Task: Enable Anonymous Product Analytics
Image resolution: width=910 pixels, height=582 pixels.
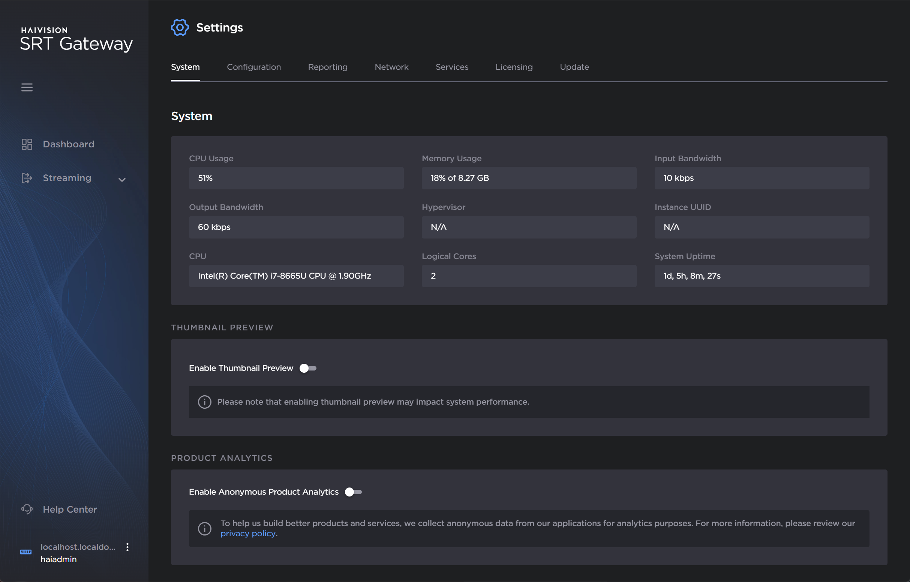Action: pos(354,492)
